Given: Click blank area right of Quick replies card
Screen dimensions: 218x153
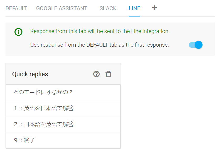Looking at the screenshot, I should click(x=168, y=105).
